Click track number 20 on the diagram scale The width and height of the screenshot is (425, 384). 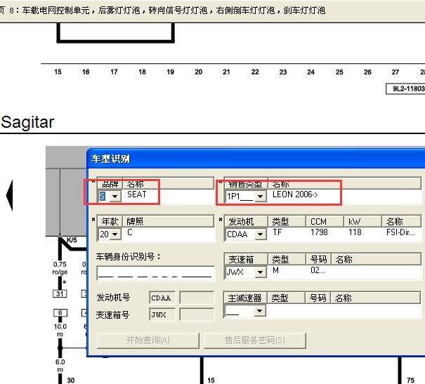pos(198,72)
